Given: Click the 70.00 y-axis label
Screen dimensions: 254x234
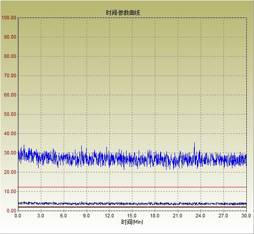Looking at the screenshot, I should click(10, 75).
